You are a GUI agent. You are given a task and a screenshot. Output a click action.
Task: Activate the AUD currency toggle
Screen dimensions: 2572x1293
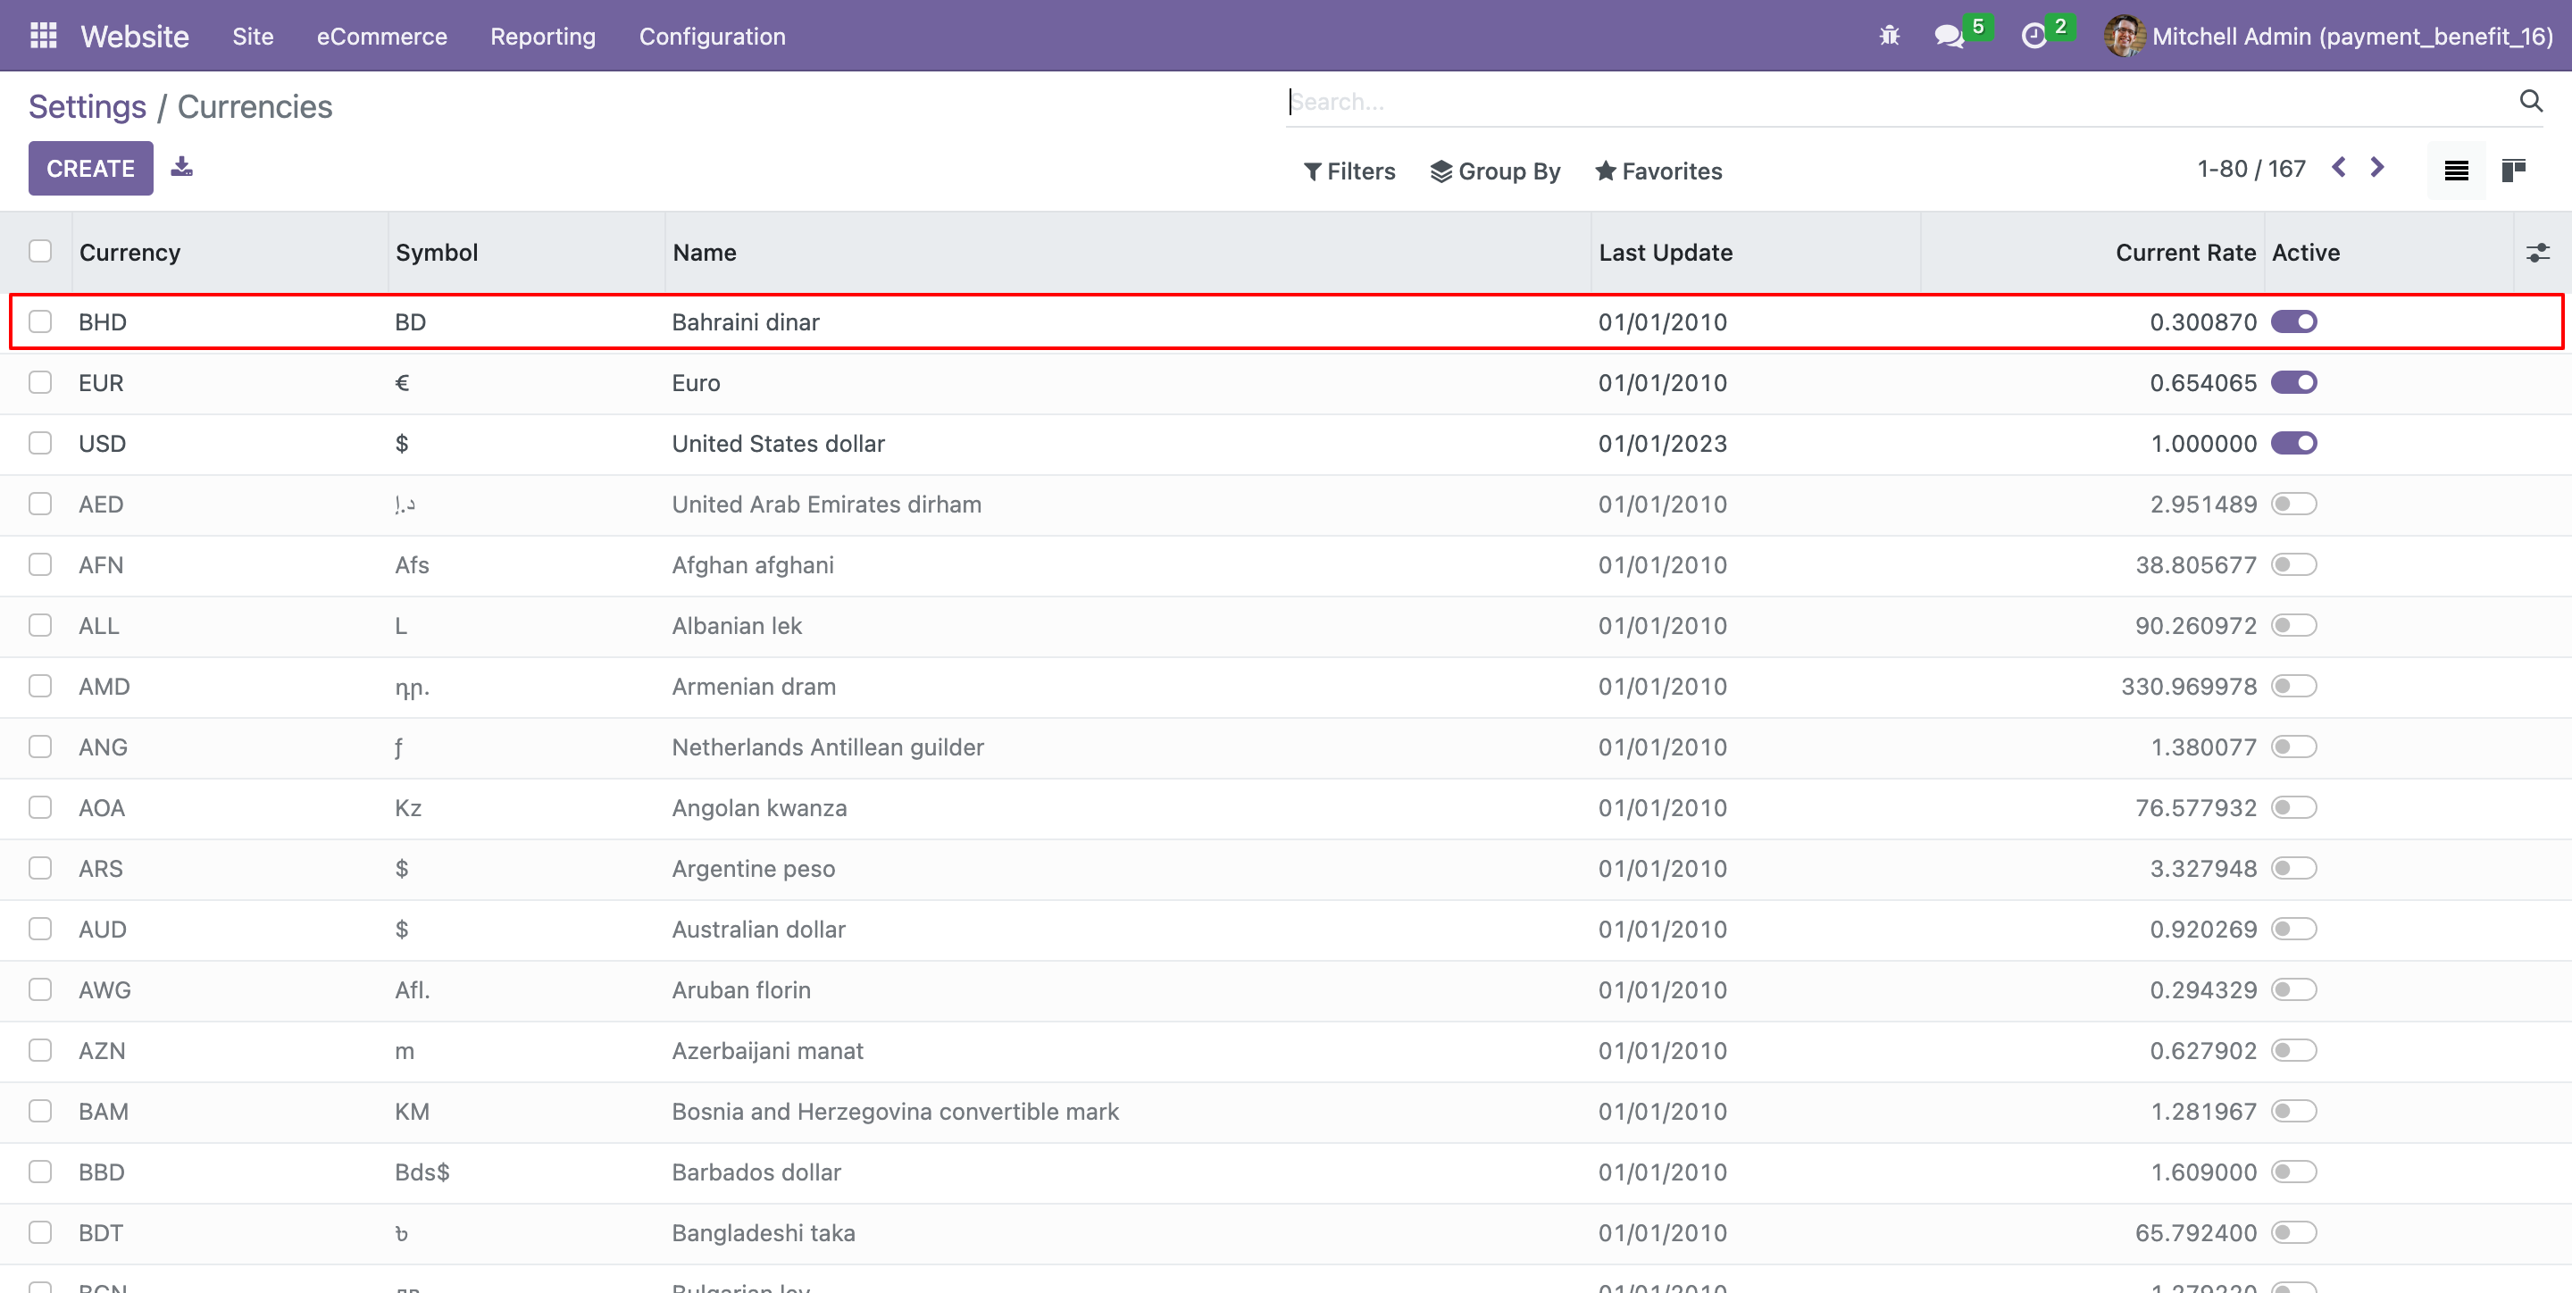2293,930
